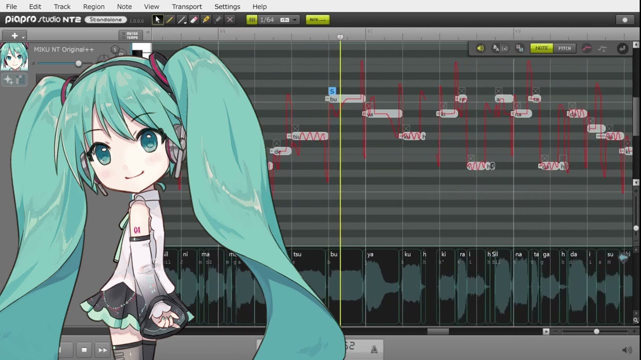The height and width of the screenshot is (360, 641).
Task: Click the green AUTO button
Action: [x=317, y=20]
